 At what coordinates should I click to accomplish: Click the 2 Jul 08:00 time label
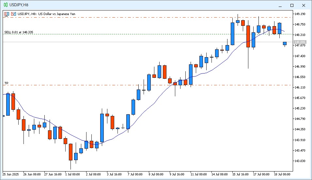(x=93, y=174)
